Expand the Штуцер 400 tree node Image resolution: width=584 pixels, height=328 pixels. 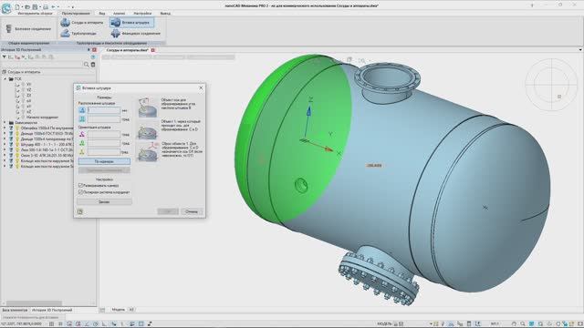point(5,144)
